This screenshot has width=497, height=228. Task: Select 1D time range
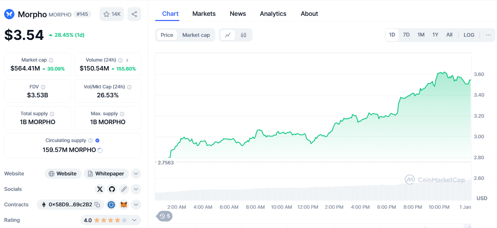coord(392,35)
